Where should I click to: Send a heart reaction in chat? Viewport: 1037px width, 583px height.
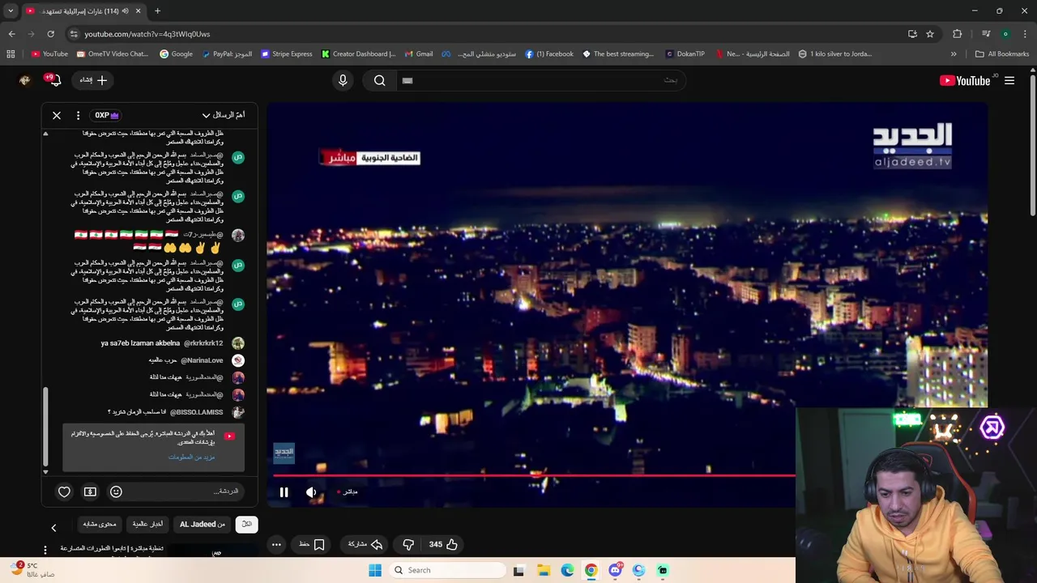tap(64, 492)
